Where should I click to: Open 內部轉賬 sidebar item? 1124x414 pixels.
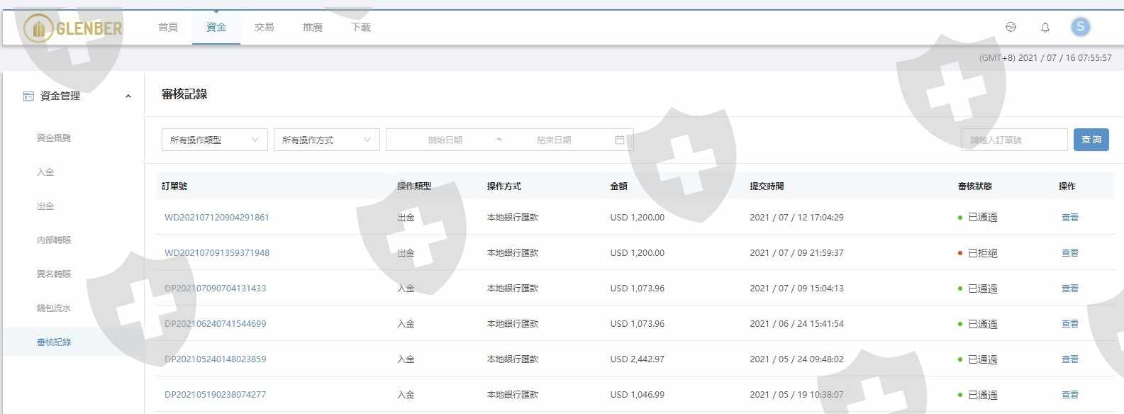(x=54, y=240)
